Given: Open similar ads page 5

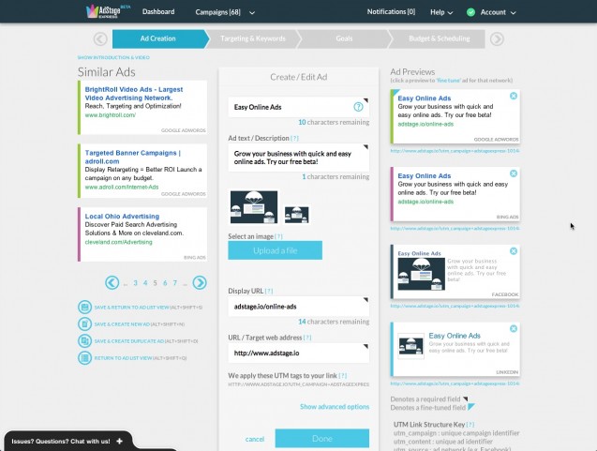Looking at the screenshot, I should [x=155, y=283].
